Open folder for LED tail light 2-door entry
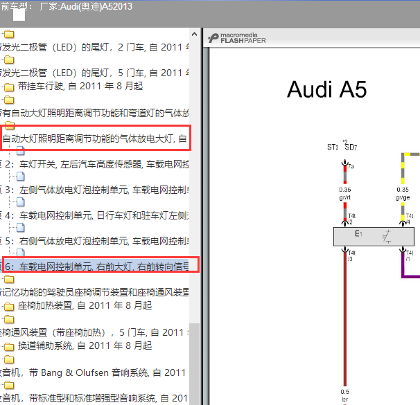 coord(9,34)
